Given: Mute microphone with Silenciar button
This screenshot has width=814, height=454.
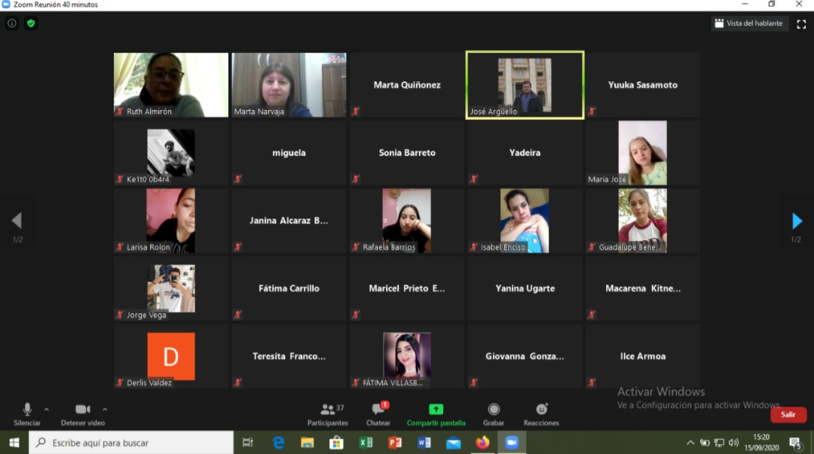Looking at the screenshot, I should pos(27,415).
